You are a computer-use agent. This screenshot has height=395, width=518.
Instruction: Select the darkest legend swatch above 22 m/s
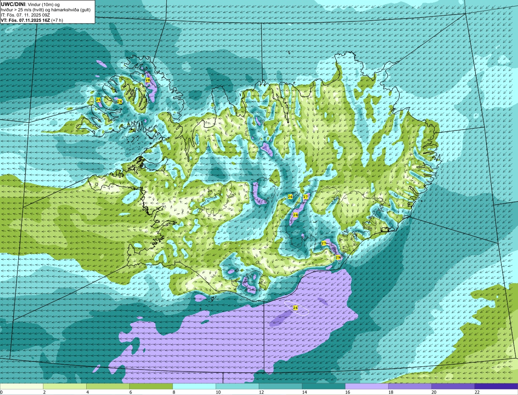(496, 386)
